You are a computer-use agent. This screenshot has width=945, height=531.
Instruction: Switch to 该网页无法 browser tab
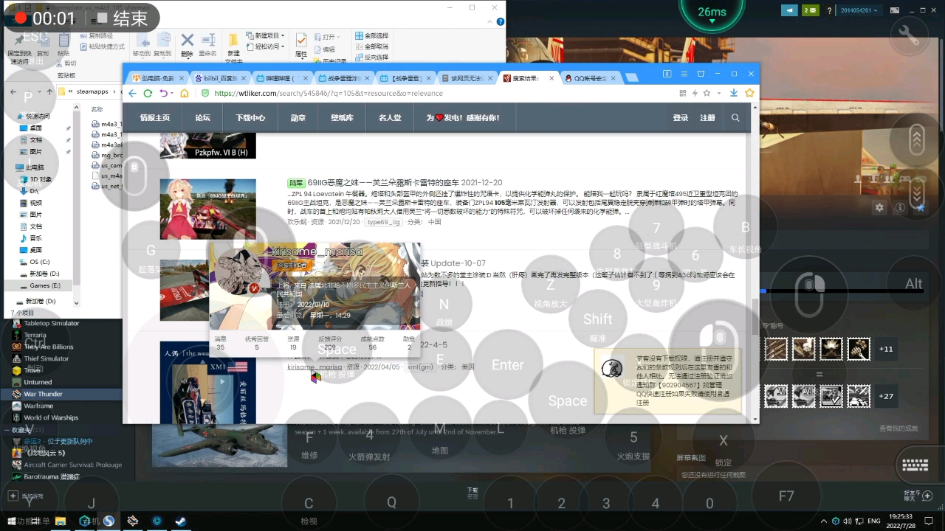pyautogui.click(x=467, y=77)
